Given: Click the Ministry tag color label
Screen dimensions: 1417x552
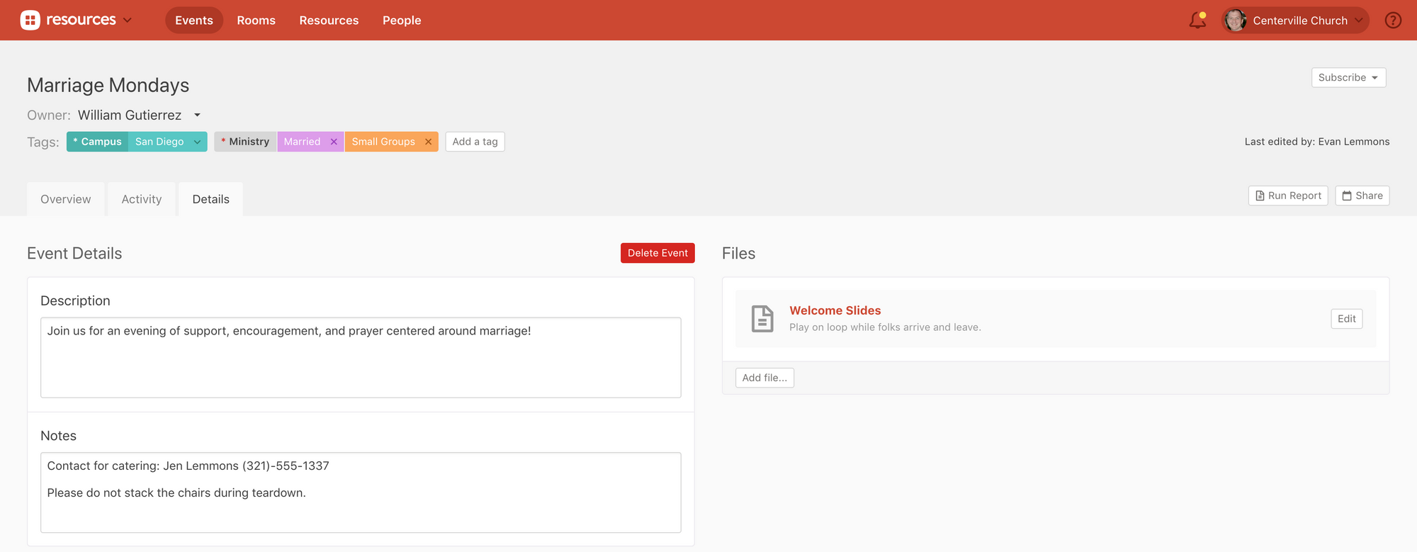Looking at the screenshot, I should click(245, 142).
